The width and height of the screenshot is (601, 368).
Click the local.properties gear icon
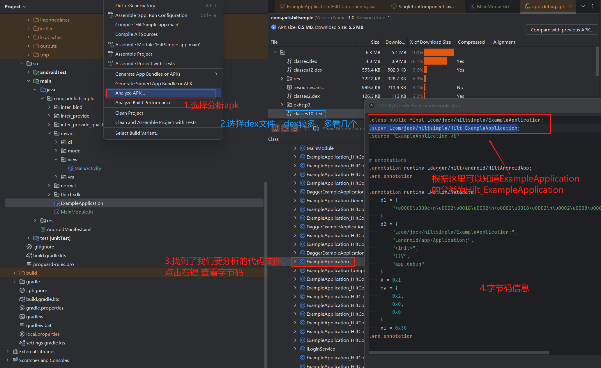(x=22, y=334)
